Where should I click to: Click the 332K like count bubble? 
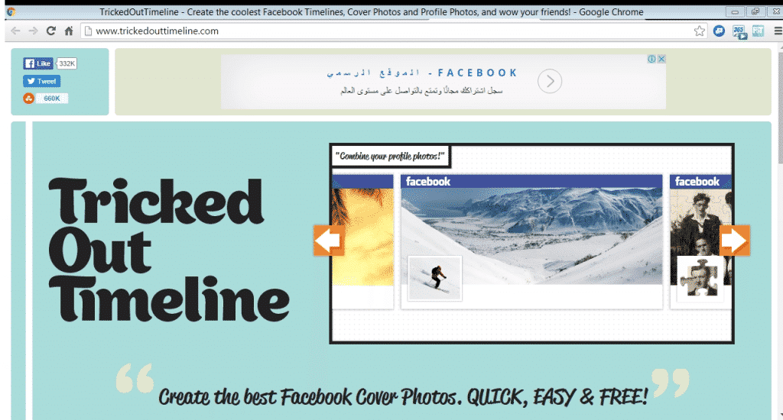67,63
